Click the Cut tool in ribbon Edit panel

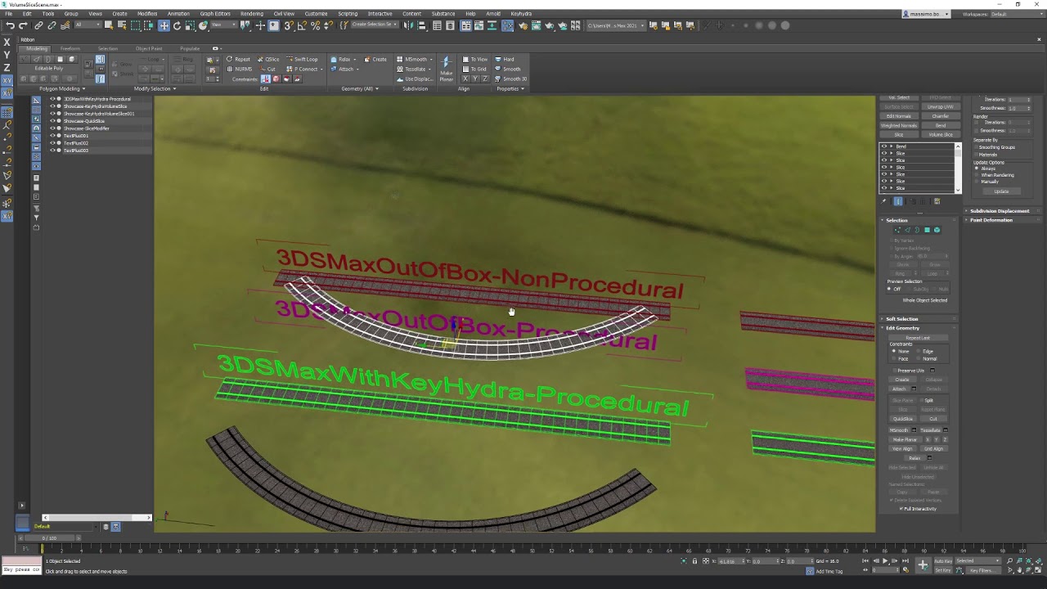click(x=268, y=69)
